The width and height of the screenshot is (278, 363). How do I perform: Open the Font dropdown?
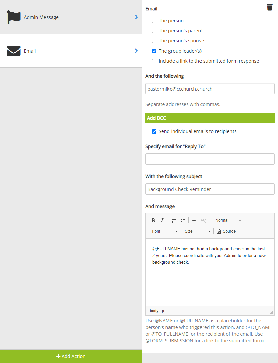[x=165, y=231]
